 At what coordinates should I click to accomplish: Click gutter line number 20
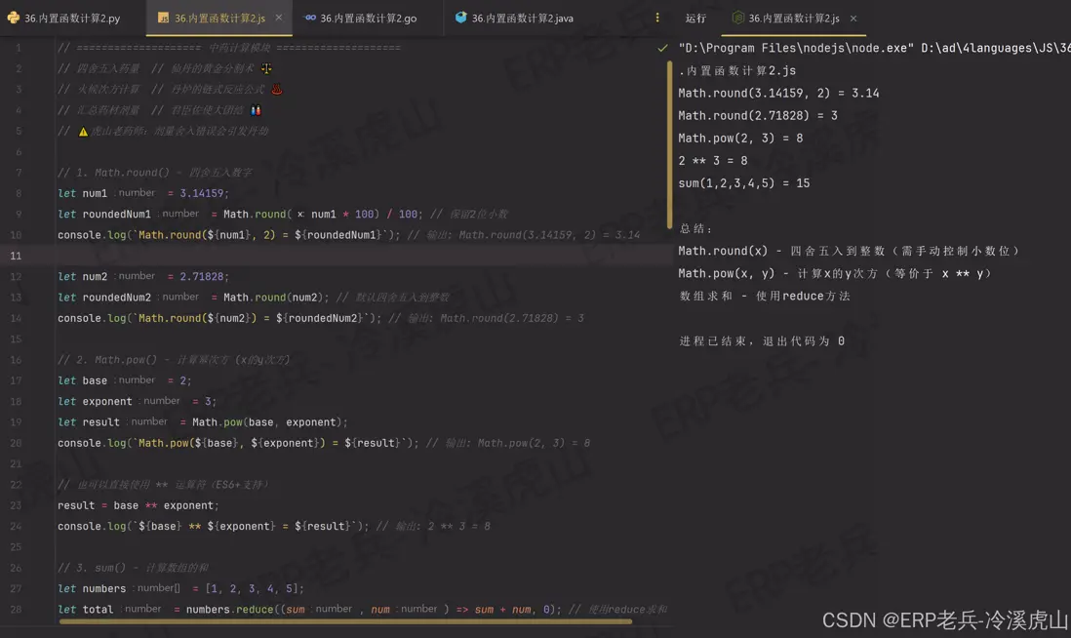[x=16, y=443]
